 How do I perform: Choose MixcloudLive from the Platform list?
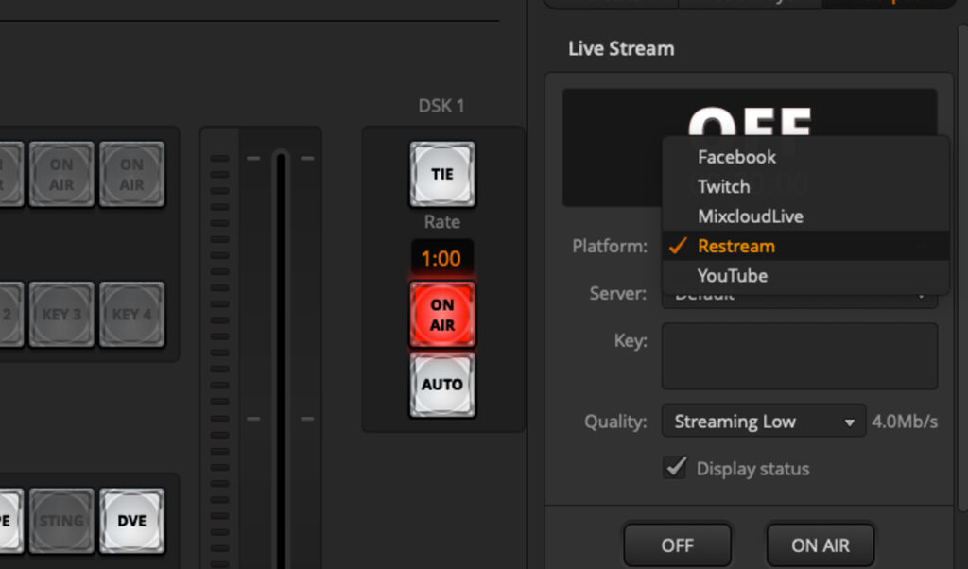click(x=805, y=216)
